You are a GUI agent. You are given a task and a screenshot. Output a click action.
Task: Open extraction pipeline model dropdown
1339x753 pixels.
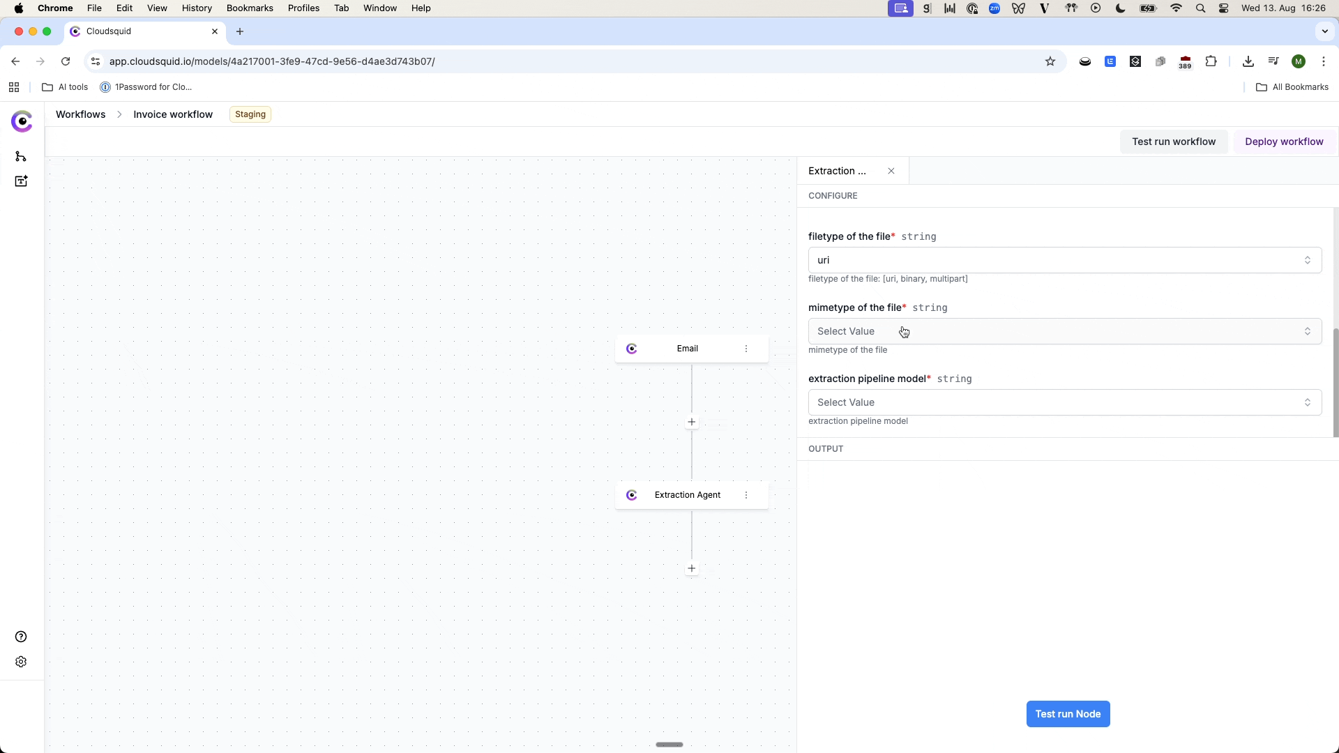1064,402
